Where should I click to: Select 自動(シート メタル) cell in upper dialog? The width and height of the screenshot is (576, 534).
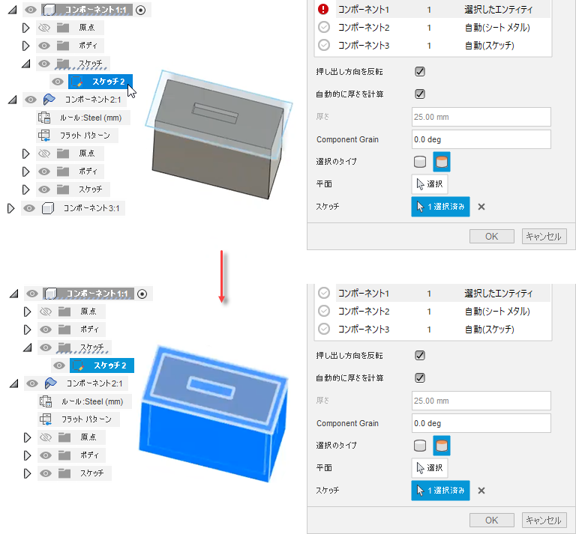[497, 28]
